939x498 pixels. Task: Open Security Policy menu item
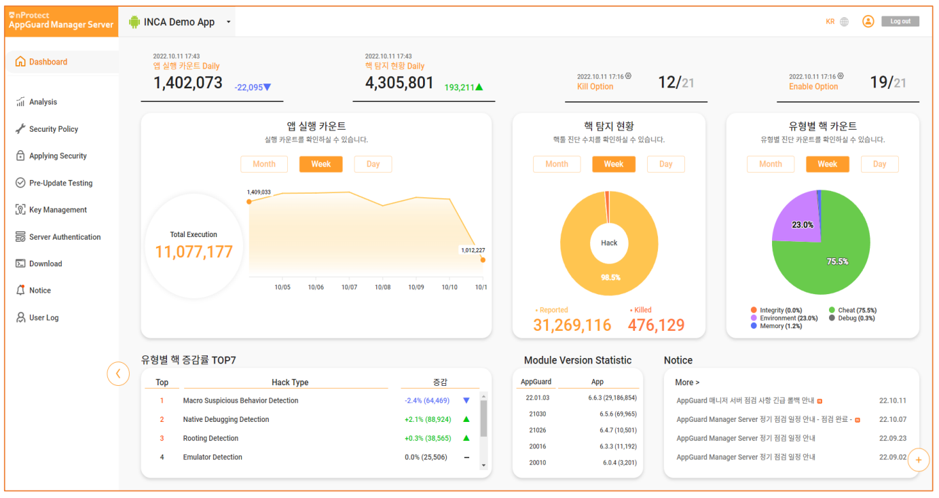(x=54, y=129)
